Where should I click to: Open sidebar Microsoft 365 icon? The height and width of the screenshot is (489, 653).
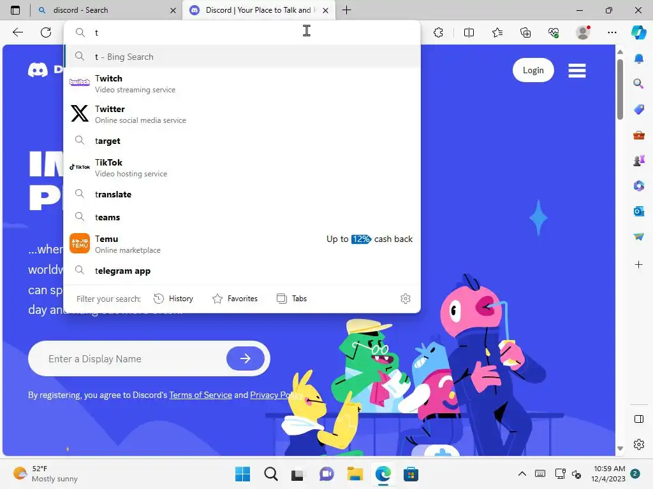tap(639, 186)
